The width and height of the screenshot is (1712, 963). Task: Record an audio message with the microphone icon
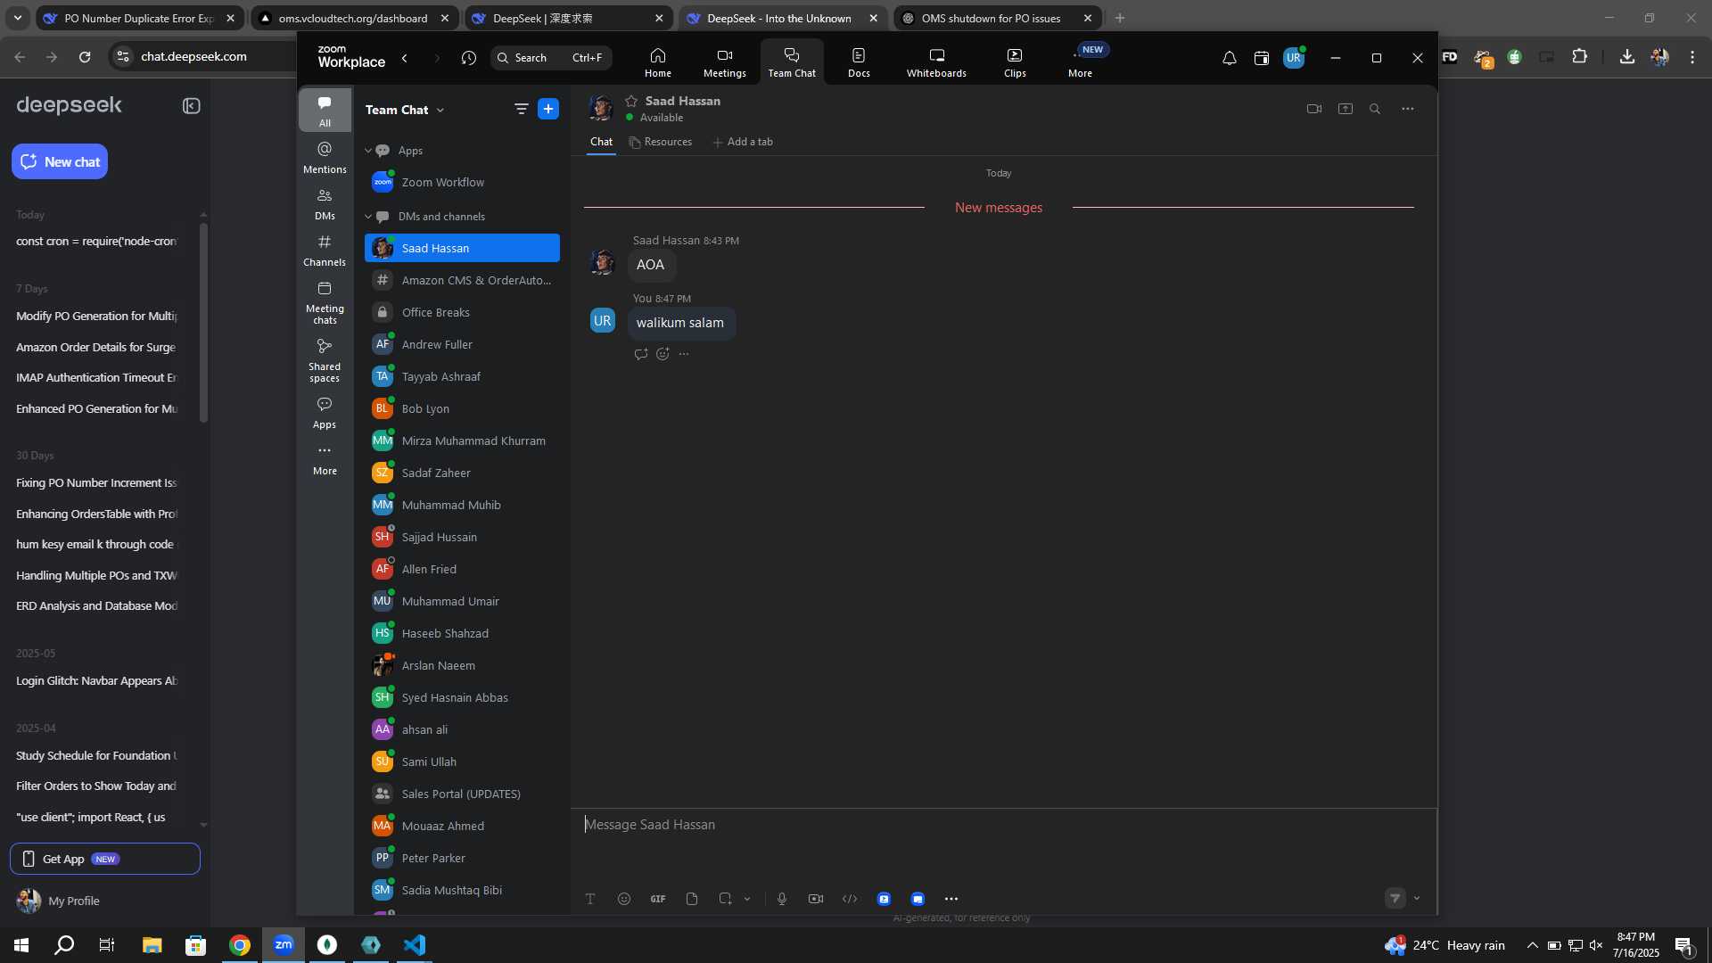coord(782,899)
